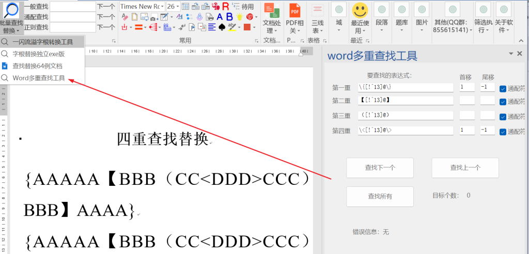The image size is (529, 254).
Task: Open the 批量查找替换 magnifier dropdown
Action: [12, 18]
